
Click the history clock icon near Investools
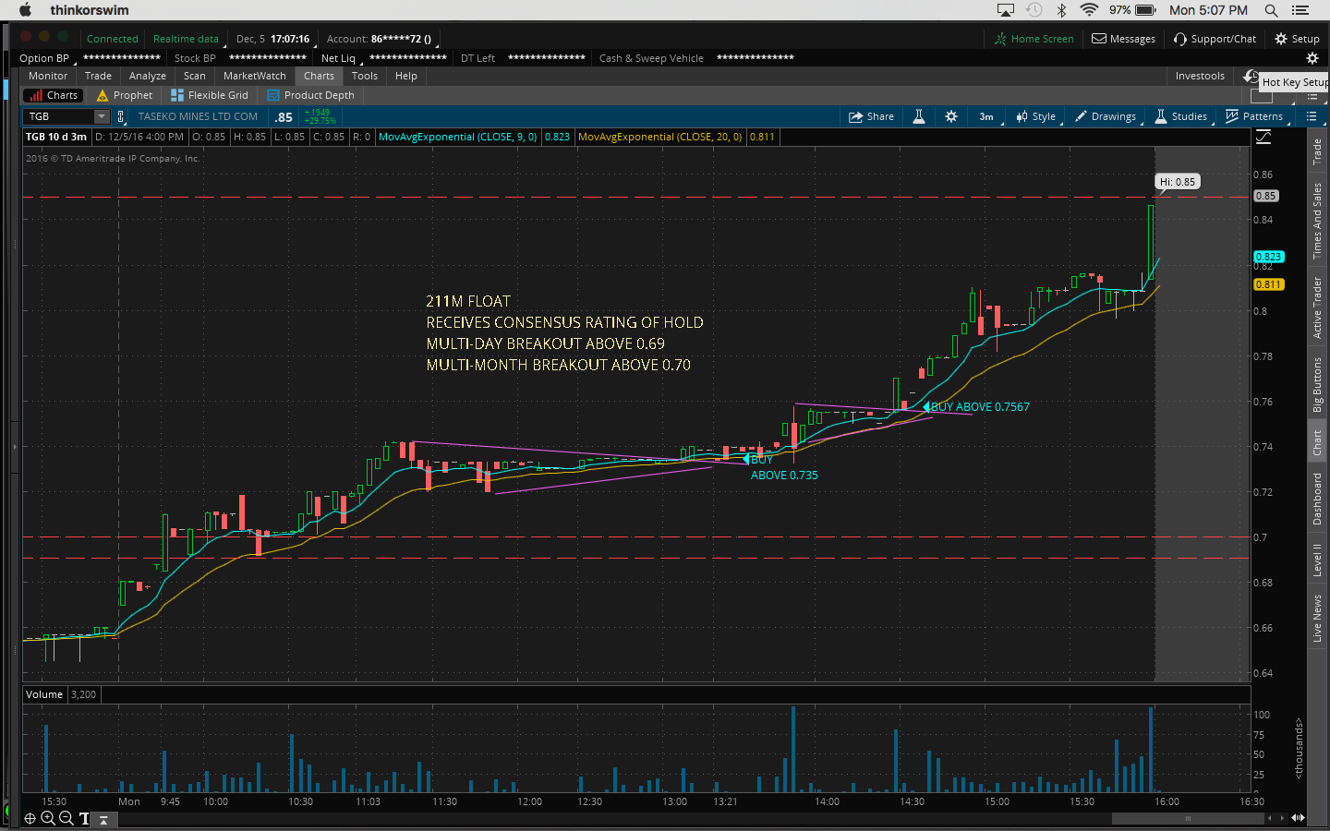[1251, 76]
